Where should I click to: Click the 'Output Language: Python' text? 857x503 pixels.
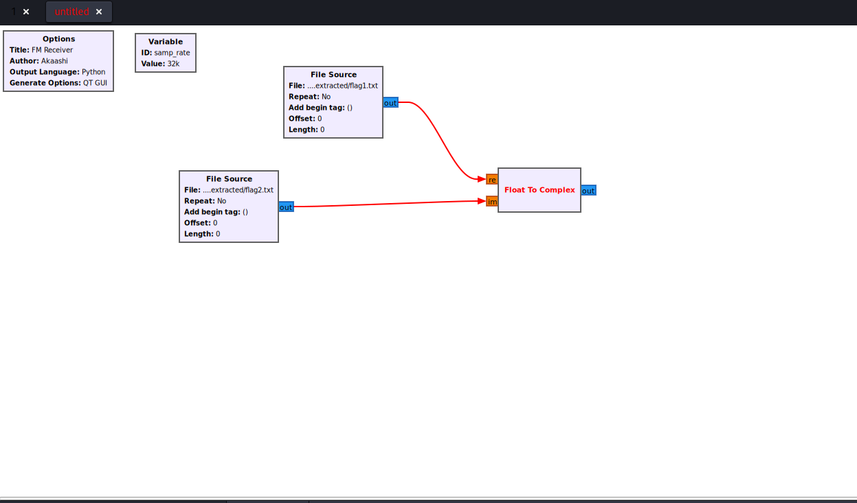pos(58,72)
